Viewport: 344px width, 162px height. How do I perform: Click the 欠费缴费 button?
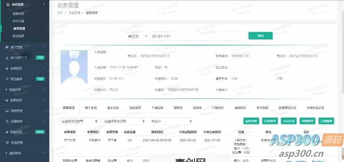pyautogui.click(x=326, y=121)
